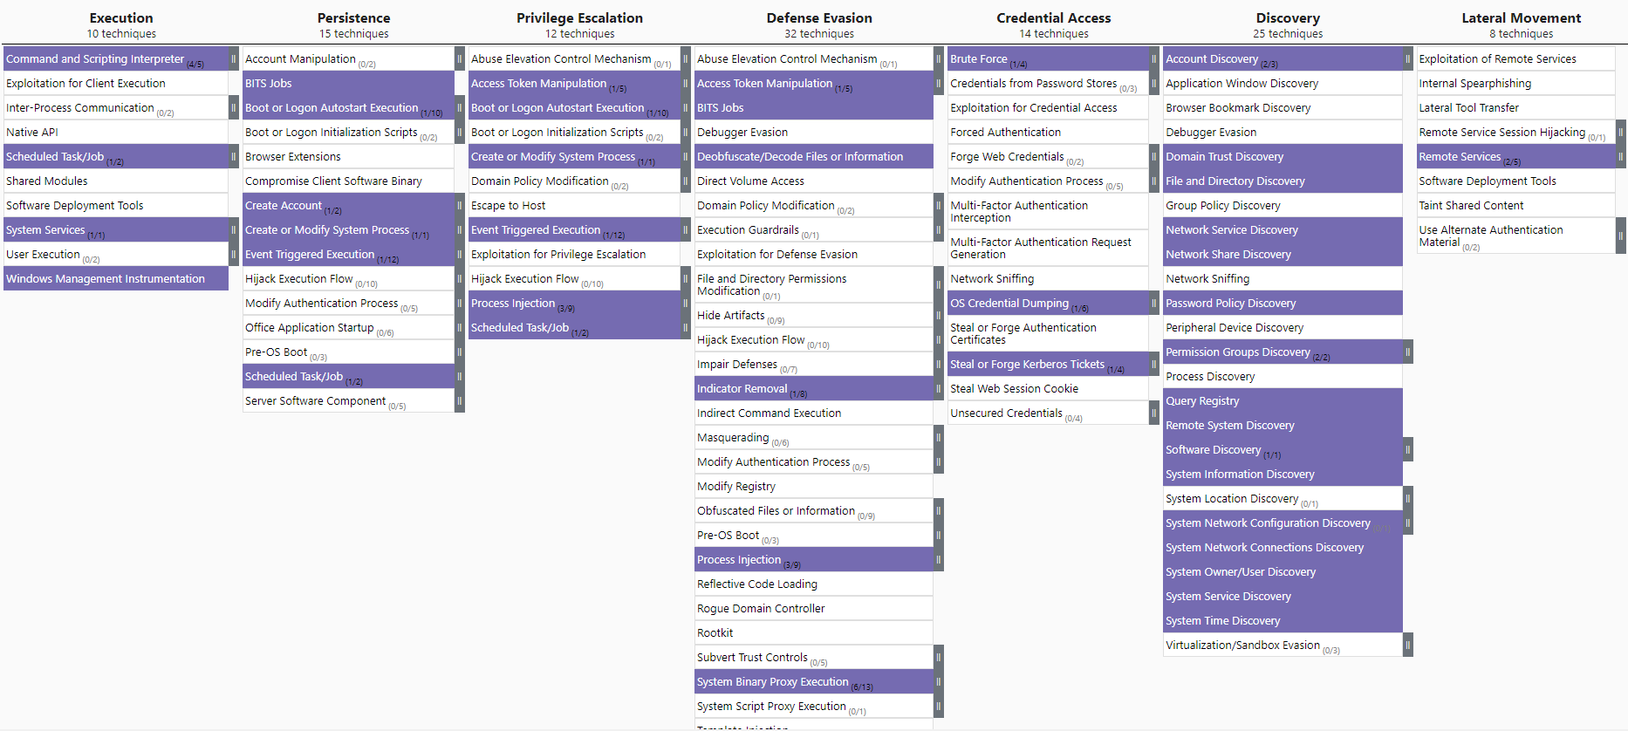The image size is (1628, 731).
Task: Select BITS Jobs under Persistence
Action: [348, 83]
